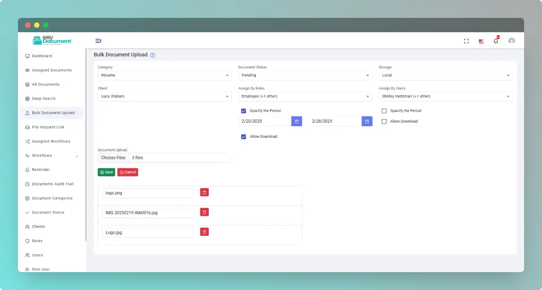Click help icon beside Bulk Document Upload
The width and height of the screenshot is (542, 290).
tap(153, 55)
